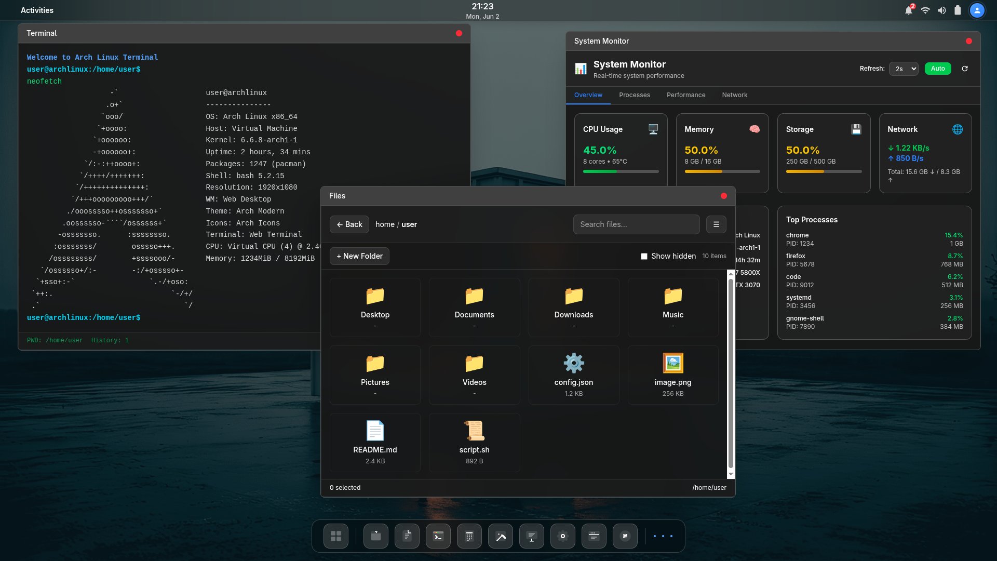Open the Terminal app from the dock
This screenshot has width=997, height=561.
tap(438, 536)
